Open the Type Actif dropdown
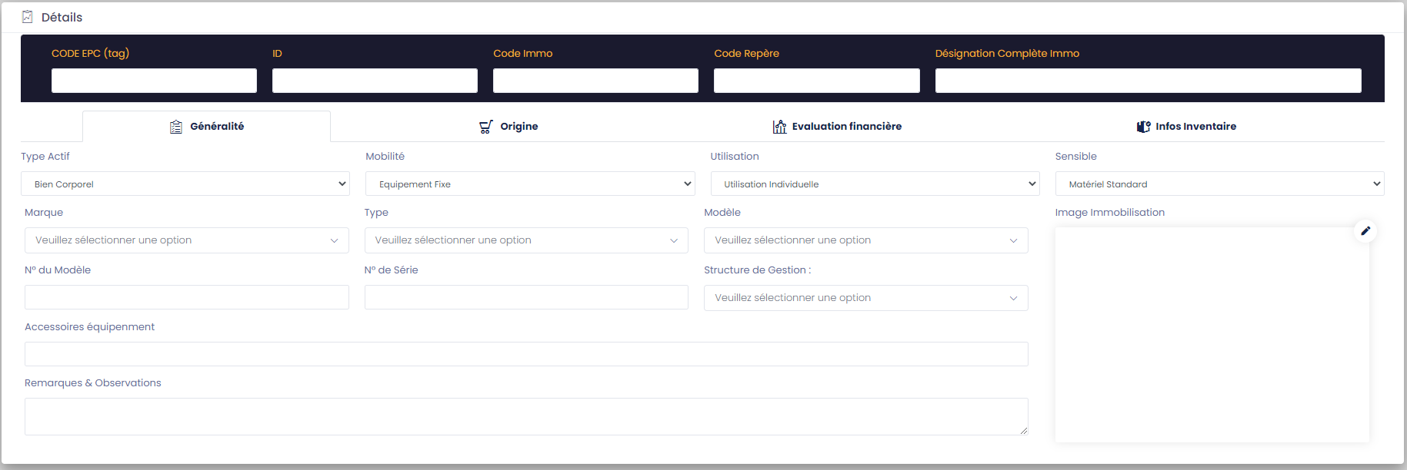Screen dimensions: 1407x470 pos(185,184)
